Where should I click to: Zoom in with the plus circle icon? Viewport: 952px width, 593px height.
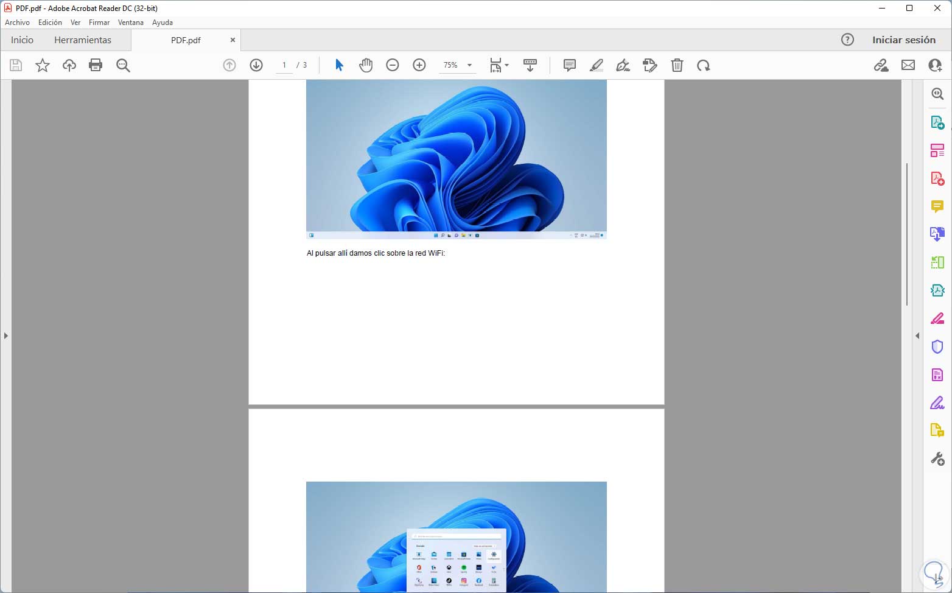[x=419, y=65]
